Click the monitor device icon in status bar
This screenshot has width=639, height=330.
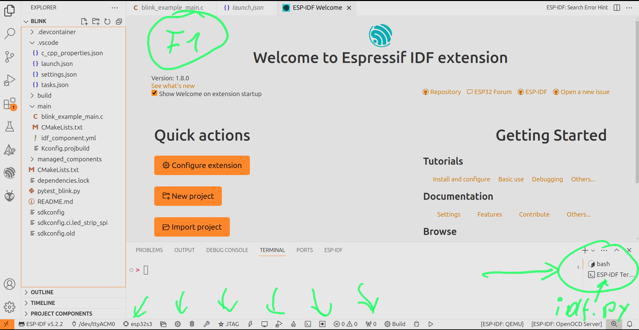click(265, 324)
